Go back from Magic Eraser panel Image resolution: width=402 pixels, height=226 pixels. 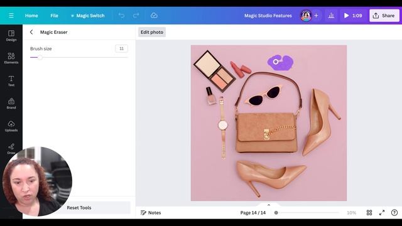[x=31, y=32]
